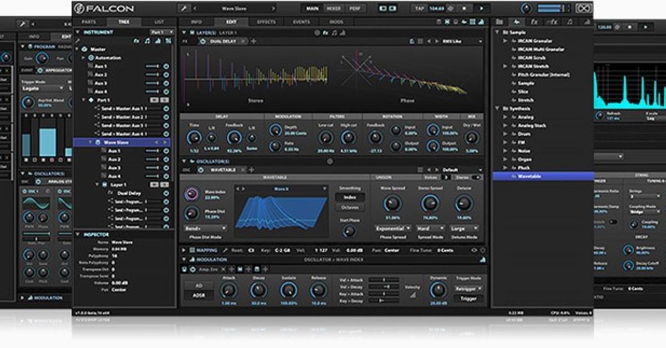Open the file browser folder icon
Image resolution: width=666 pixels, height=348 pixels.
point(500,22)
